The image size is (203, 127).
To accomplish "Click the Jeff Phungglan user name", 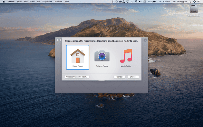I will (x=179, y=2).
